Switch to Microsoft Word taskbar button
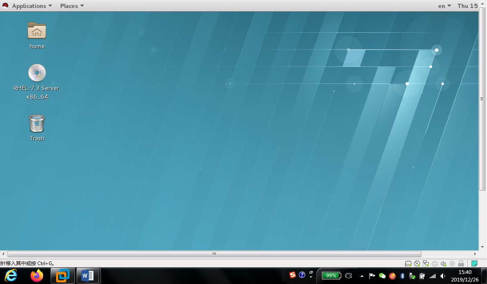487x284 pixels. (x=88, y=276)
